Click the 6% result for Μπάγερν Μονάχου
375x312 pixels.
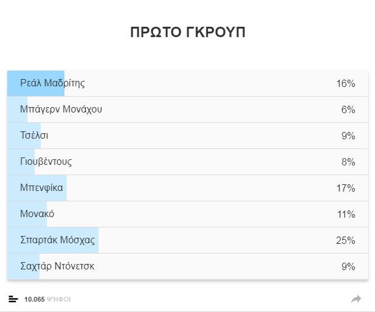tap(348, 109)
